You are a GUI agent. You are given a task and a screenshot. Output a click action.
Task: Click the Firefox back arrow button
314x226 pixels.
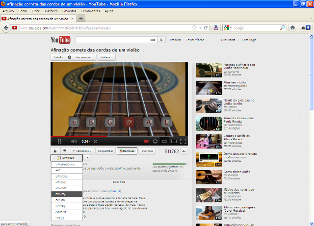[x=6, y=27]
